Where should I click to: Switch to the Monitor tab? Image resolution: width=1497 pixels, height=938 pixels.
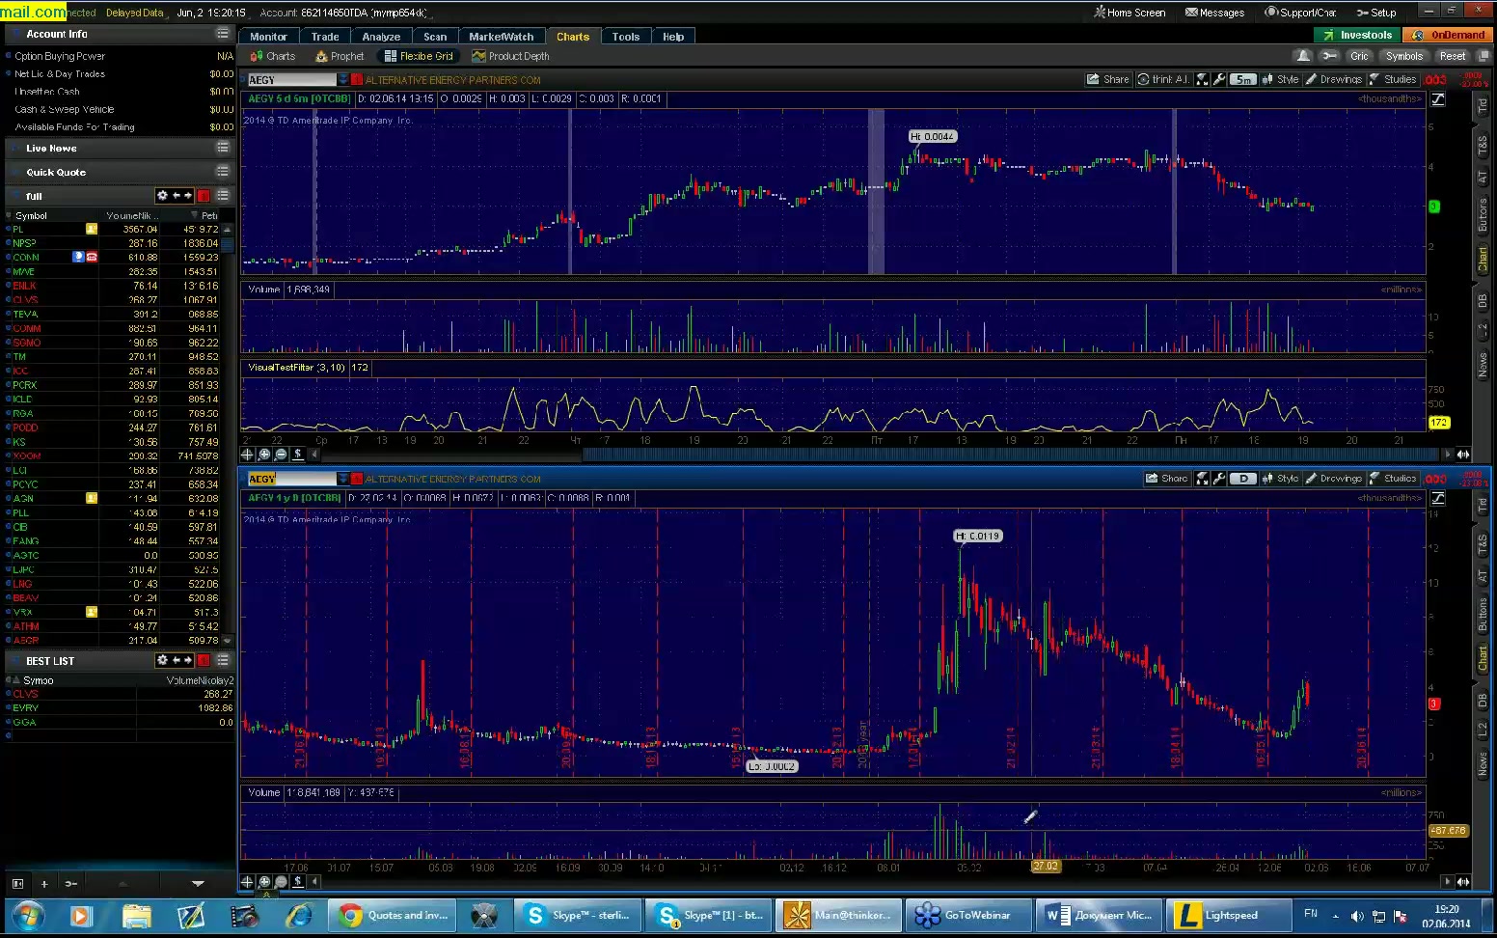(268, 37)
